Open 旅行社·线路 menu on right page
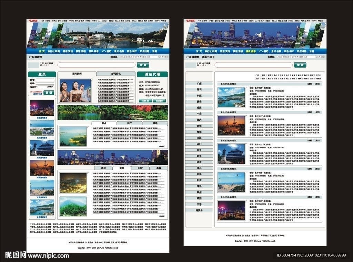 211,52
